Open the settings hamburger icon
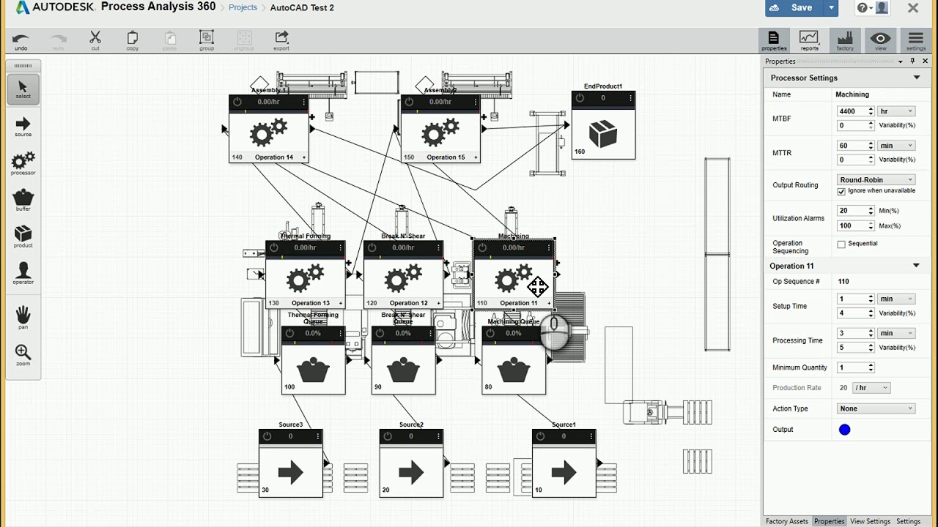This screenshot has height=527, width=938. coord(916,40)
